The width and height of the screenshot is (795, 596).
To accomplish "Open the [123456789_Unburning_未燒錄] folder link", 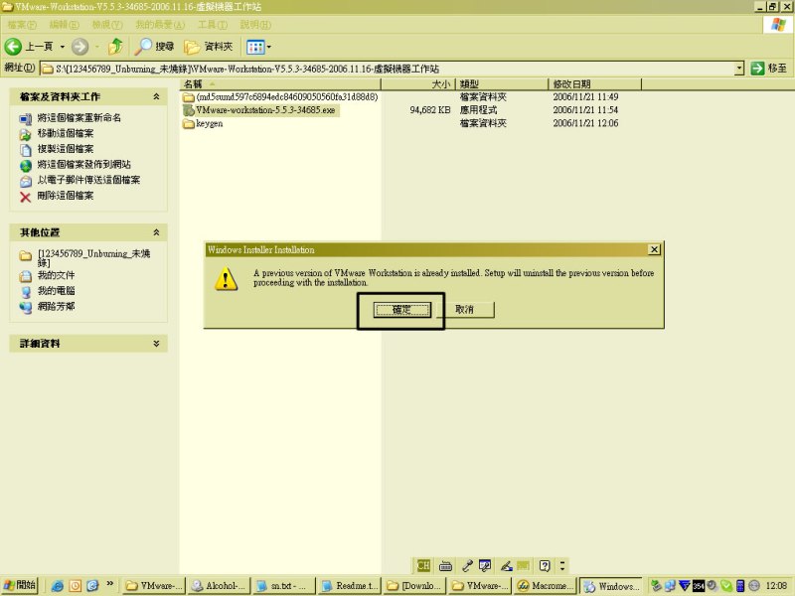I will [93, 257].
